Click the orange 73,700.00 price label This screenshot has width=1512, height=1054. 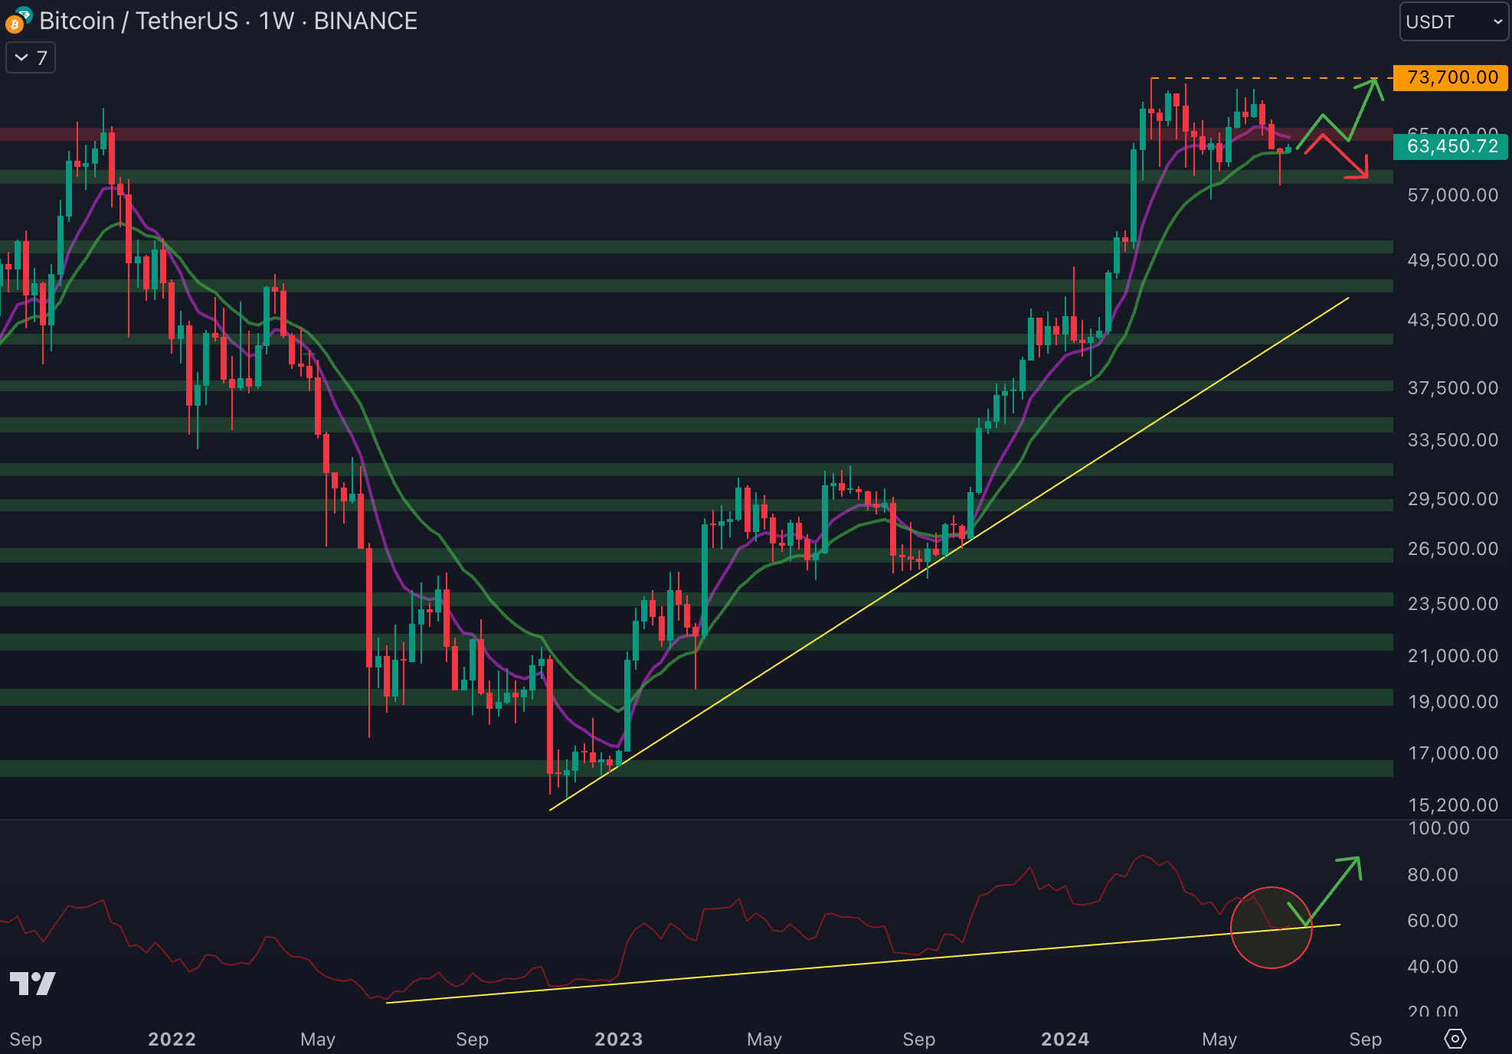[x=1451, y=77]
